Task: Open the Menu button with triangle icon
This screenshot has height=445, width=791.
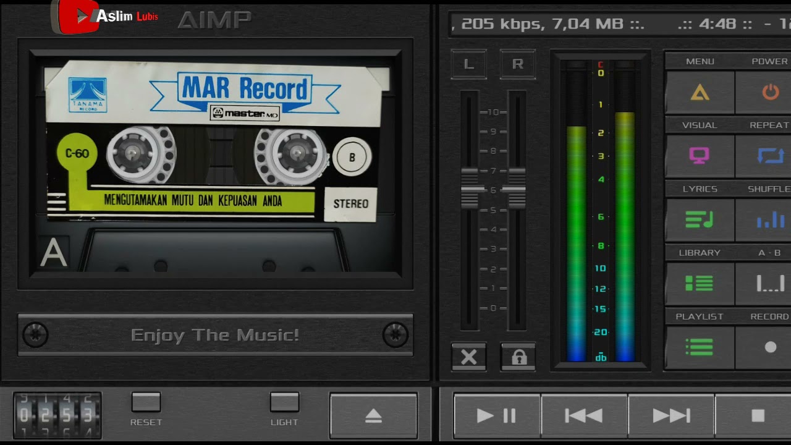Action: pos(700,93)
